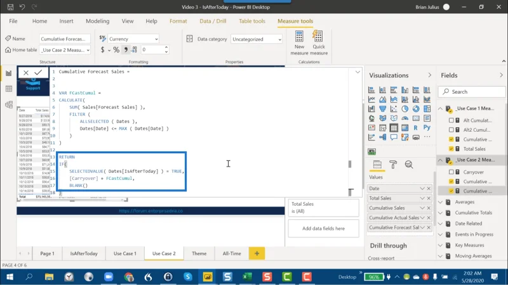Open the File menu
This screenshot has height=285, width=508.
(13, 21)
